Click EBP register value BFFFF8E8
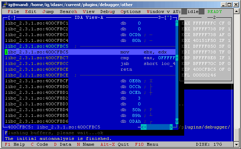The image size is (241, 149). 204,58
